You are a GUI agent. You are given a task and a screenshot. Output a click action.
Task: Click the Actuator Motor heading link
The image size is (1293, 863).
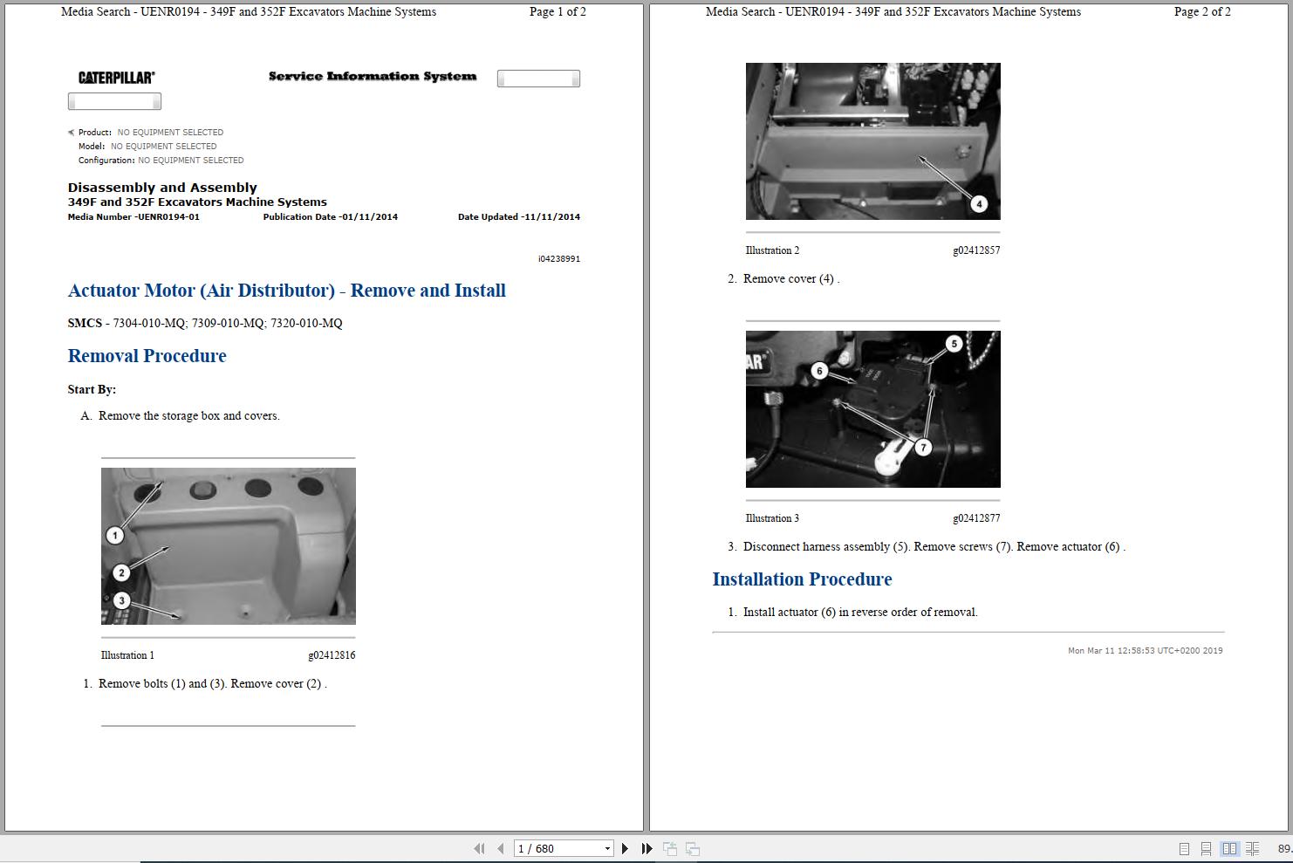pos(287,291)
